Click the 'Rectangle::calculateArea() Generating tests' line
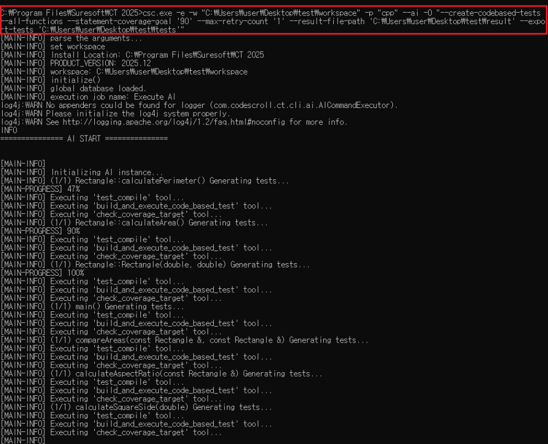Viewport: 548px width, 444px height. 134,223
